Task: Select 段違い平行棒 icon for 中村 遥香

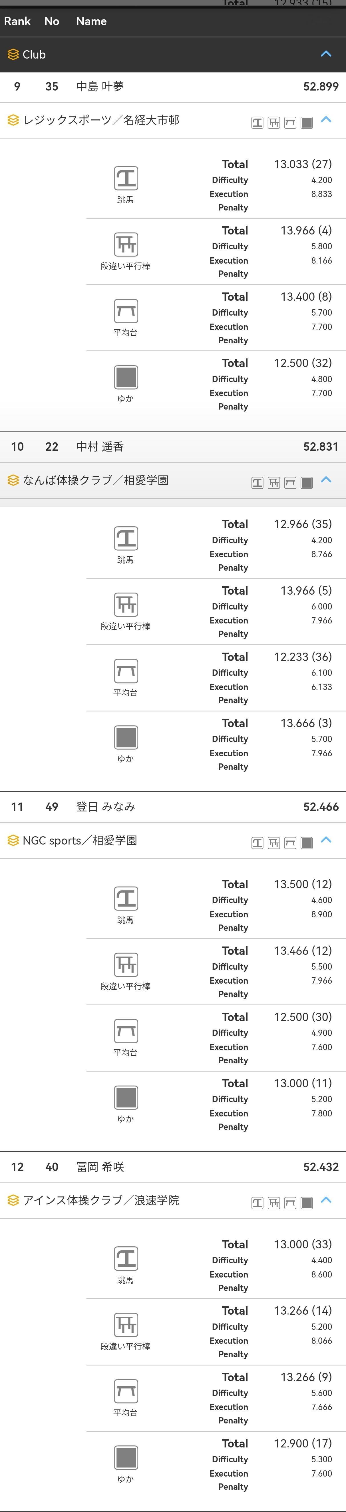Action: coord(126,605)
